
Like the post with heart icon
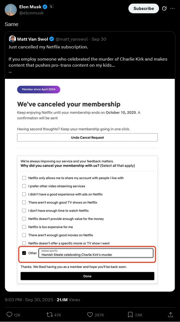click(x=90, y=315)
